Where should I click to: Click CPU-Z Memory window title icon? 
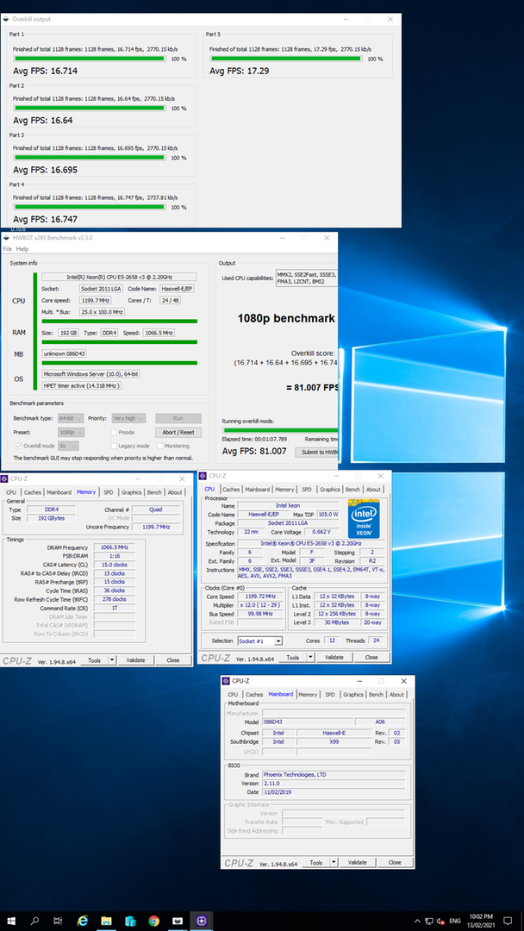pos(5,478)
